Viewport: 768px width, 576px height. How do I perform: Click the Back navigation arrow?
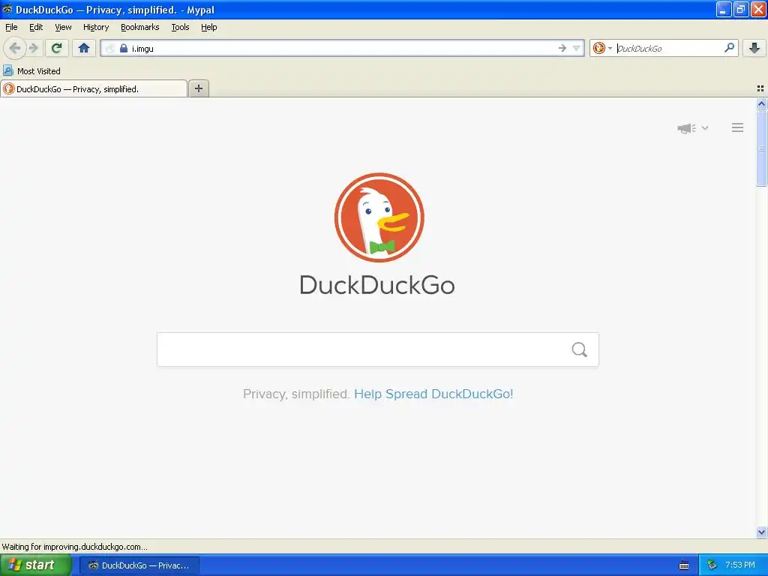coord(15,48)
